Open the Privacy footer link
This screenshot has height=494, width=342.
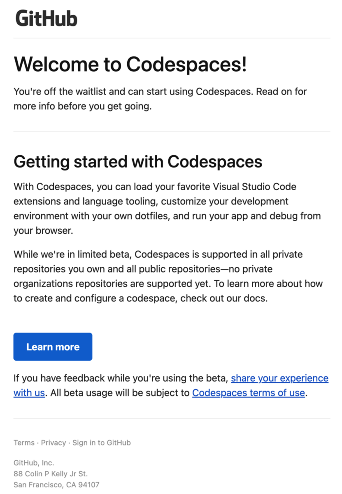tap(53, 443)
